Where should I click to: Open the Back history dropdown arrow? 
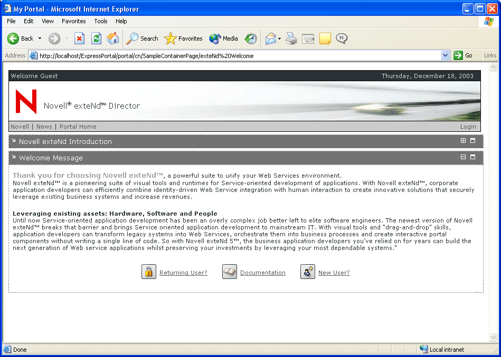pyautogui.click(x=40, y=38)
